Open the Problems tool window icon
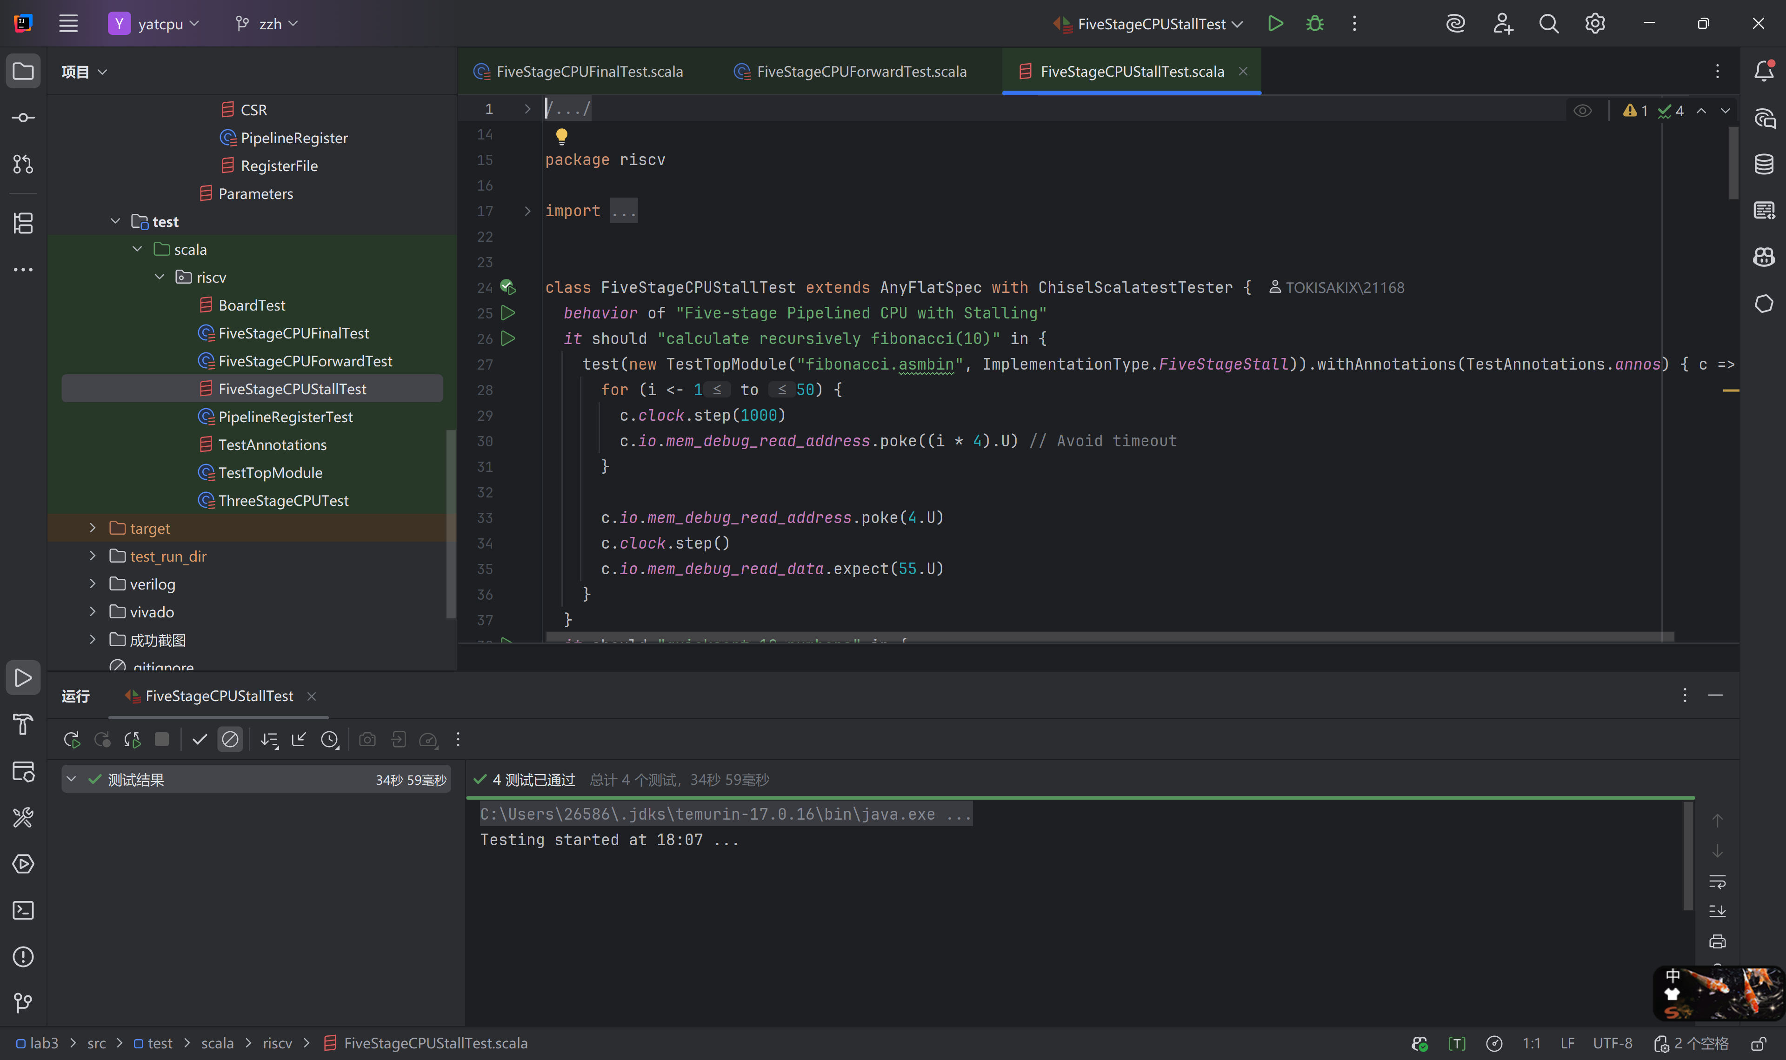The image size is (1786, 1060). tap(23, 956)
